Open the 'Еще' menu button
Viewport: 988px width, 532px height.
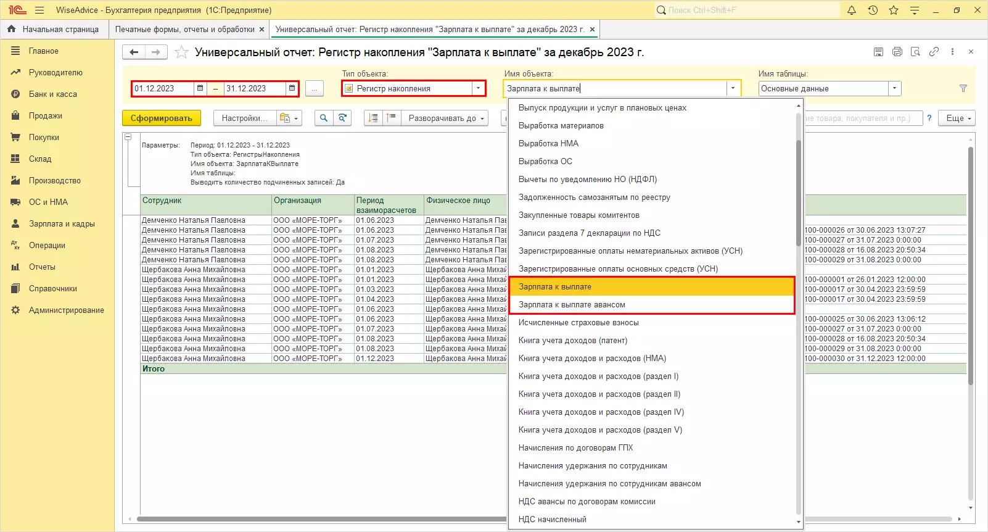point(957,118)
